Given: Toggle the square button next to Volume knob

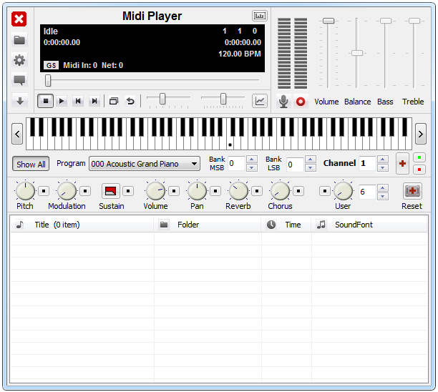Looking at the screenshot, I should [174, 191].
